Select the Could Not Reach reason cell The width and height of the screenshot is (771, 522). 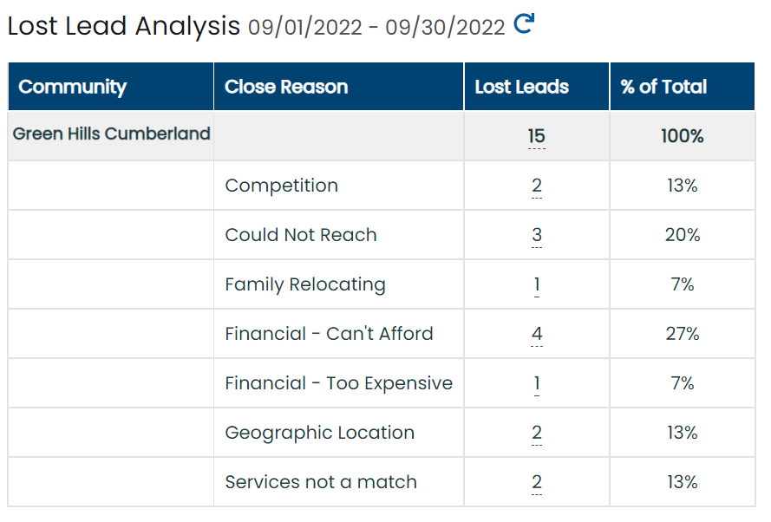click(339, 235)
